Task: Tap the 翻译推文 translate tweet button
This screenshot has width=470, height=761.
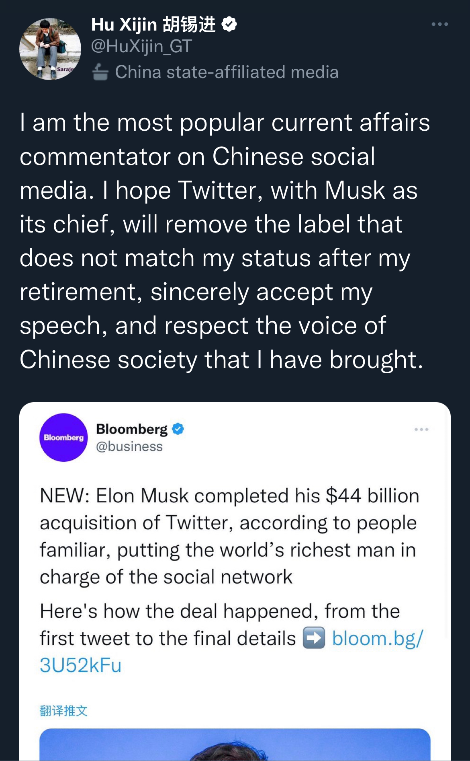Action: pyautogui.click(x=63, y=711)
